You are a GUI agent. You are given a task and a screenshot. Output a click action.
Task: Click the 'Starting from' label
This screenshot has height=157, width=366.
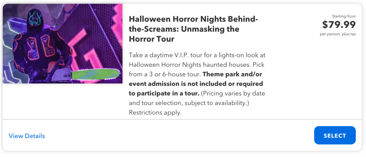coord(344,16)
